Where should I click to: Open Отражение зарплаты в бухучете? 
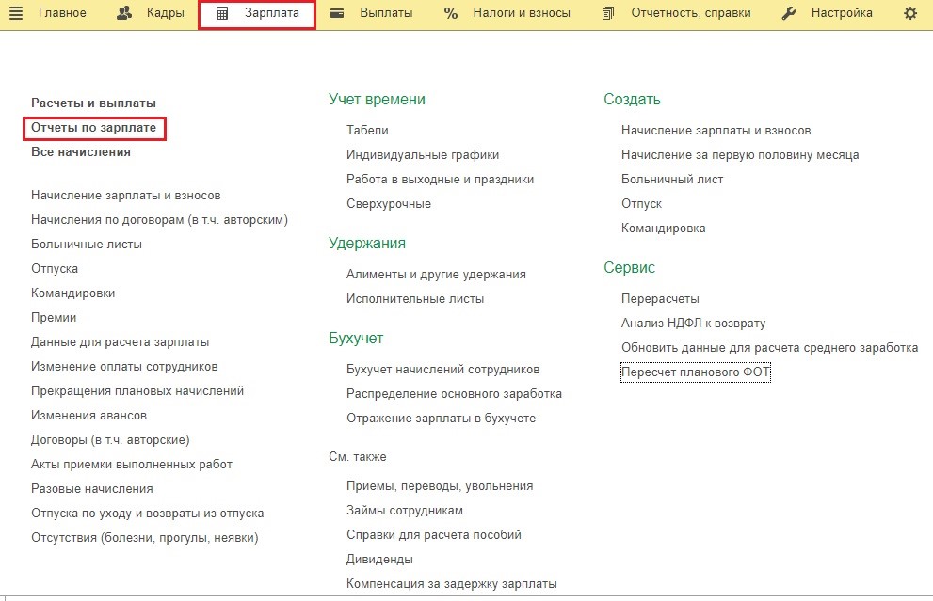click(441, 419)
